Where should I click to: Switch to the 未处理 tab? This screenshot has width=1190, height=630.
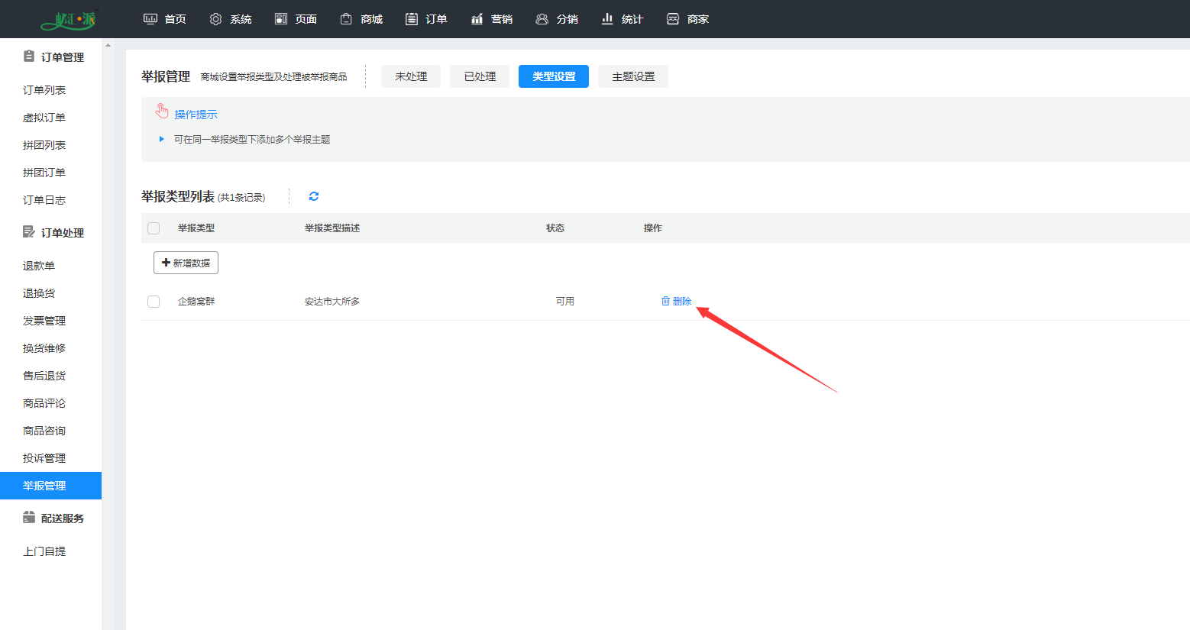tap(411, 76)
